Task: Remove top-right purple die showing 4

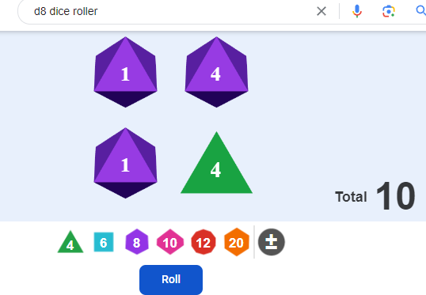Action: [x=216, y=72]
